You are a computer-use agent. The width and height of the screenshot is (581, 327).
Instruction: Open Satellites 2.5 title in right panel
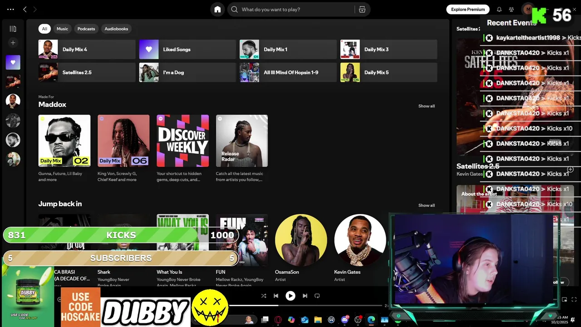tap(478, 166)
